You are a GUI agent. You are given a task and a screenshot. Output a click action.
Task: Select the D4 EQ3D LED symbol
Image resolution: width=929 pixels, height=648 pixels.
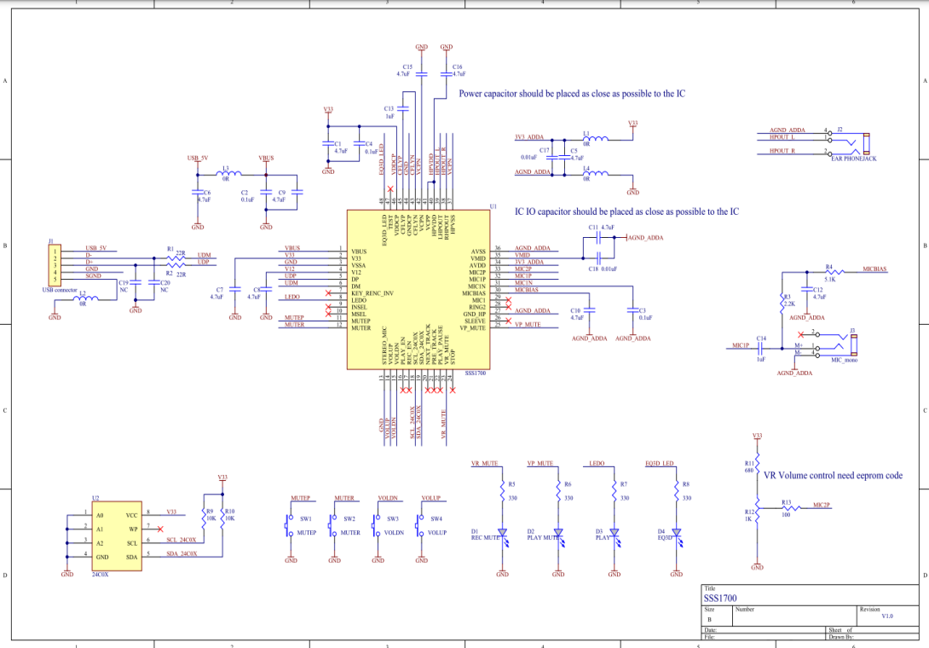[678, 536]
